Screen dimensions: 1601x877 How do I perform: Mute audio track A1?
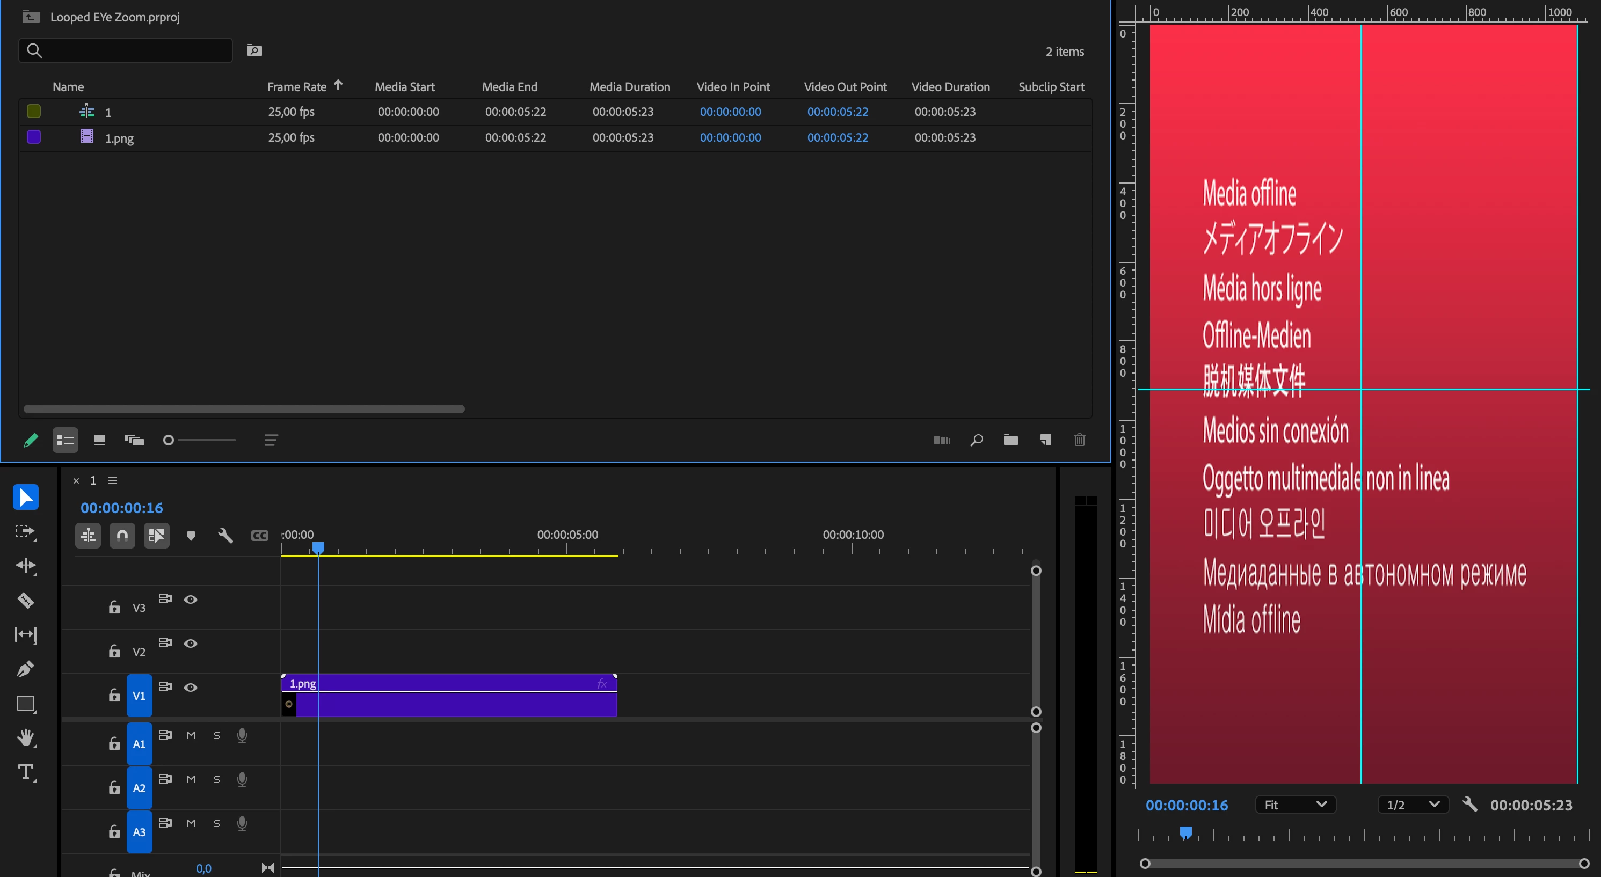[x=191, y=735]
